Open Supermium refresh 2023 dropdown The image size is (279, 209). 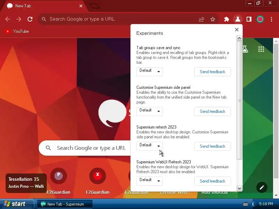(150, 146)
